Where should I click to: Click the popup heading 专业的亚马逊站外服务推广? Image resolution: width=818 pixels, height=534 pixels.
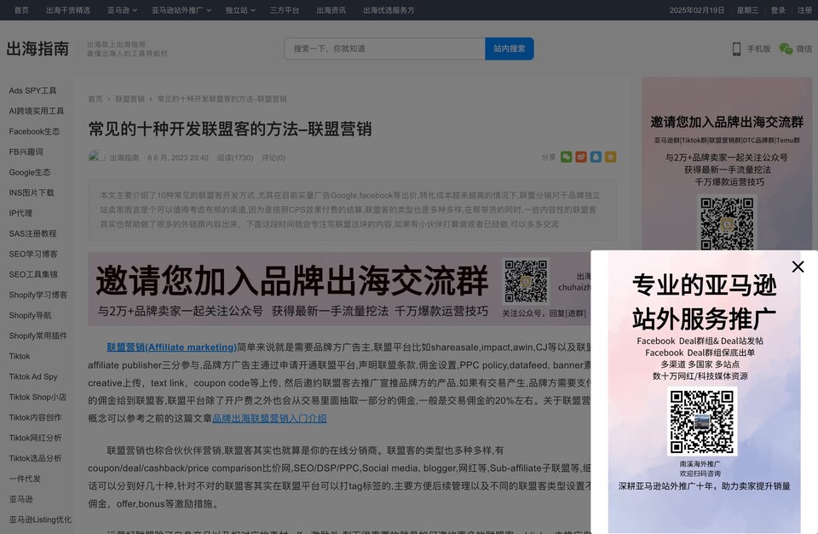click(705, 301)
